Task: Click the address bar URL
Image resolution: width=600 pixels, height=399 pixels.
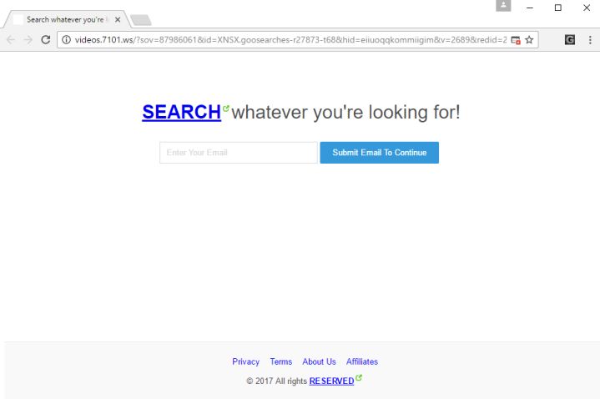Action: coord(290,40)
